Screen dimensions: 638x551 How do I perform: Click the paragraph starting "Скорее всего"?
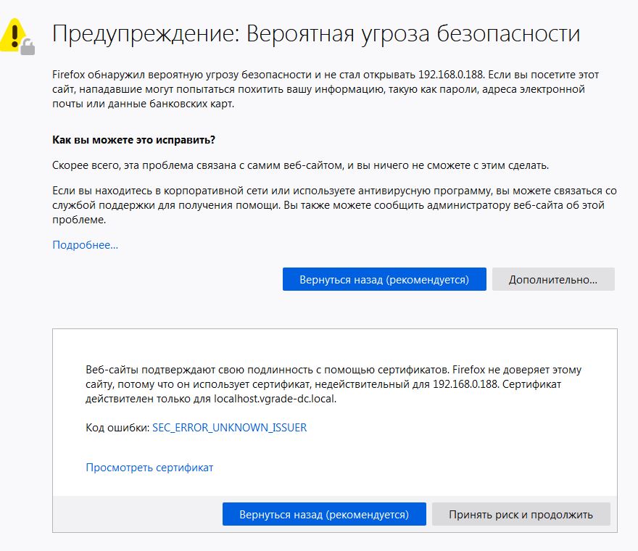tap(300, 165)
